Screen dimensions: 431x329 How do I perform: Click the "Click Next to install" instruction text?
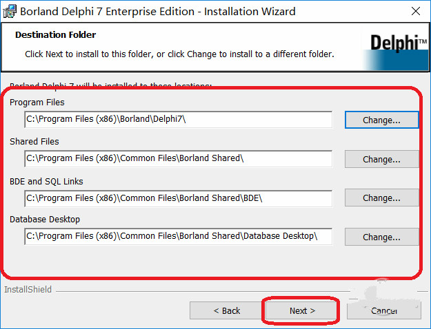coord(179,54)
